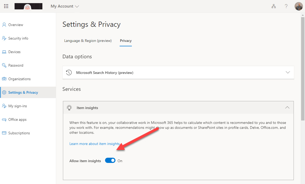Click the search history clock icon
The height and width of the screenshot is (184, 305).
click(x=69, y=73)
